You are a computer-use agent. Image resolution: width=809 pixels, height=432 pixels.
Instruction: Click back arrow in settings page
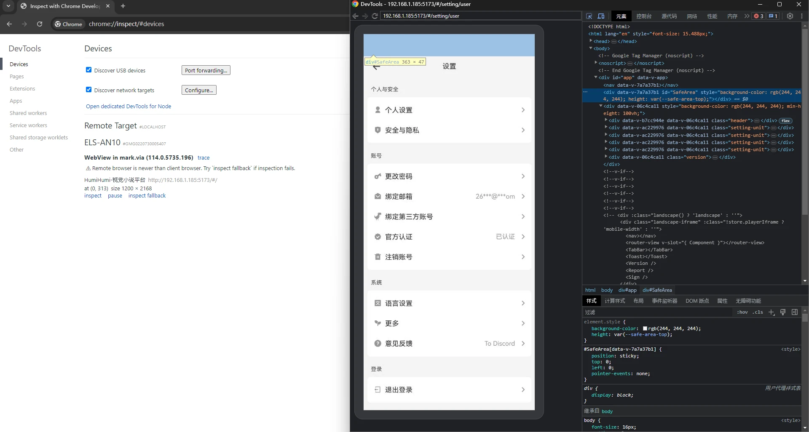pos(376,67)
